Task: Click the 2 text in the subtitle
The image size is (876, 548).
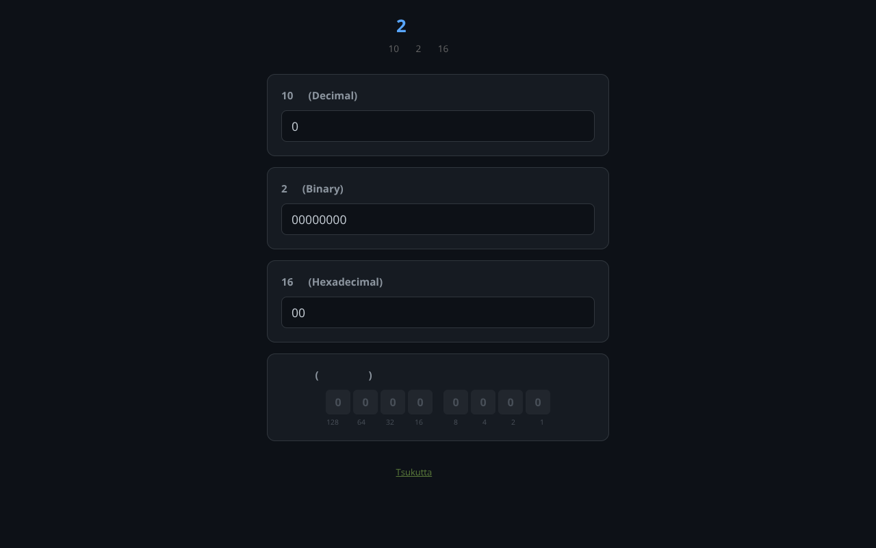Action: [x=418, y=49]
